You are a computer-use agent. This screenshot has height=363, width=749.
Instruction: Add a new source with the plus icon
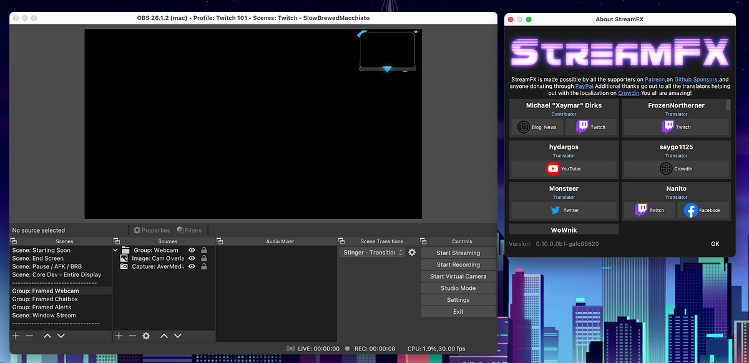click(119, 336)
